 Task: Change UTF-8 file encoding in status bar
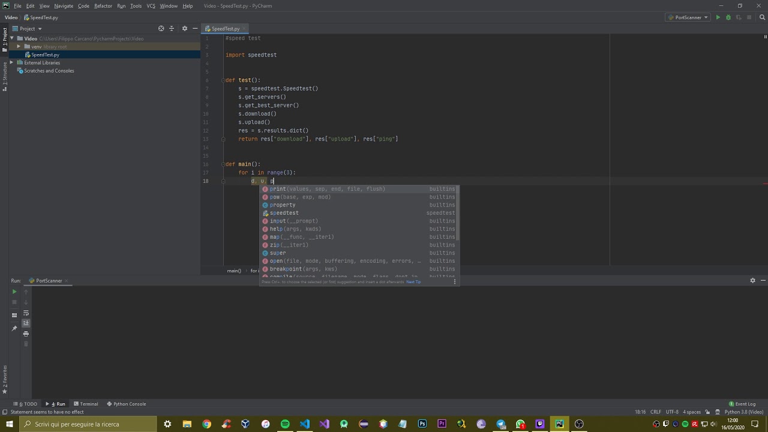[x=672, y=412]
